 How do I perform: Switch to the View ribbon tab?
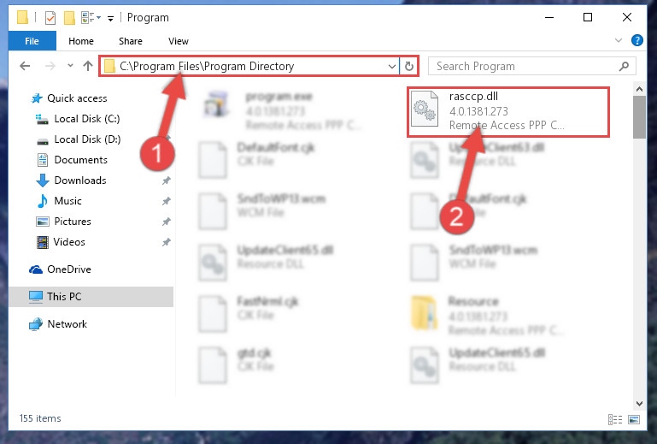tap(179, 41)
